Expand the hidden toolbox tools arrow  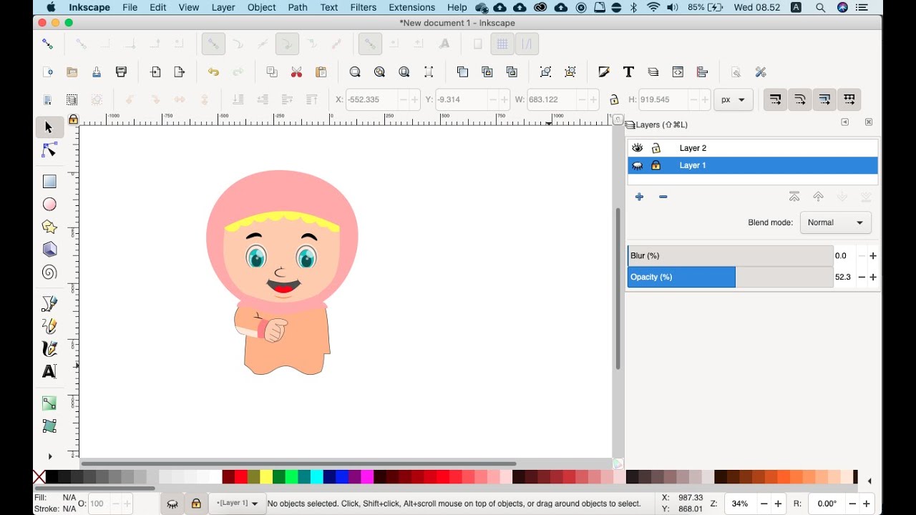tap(49, 456)
